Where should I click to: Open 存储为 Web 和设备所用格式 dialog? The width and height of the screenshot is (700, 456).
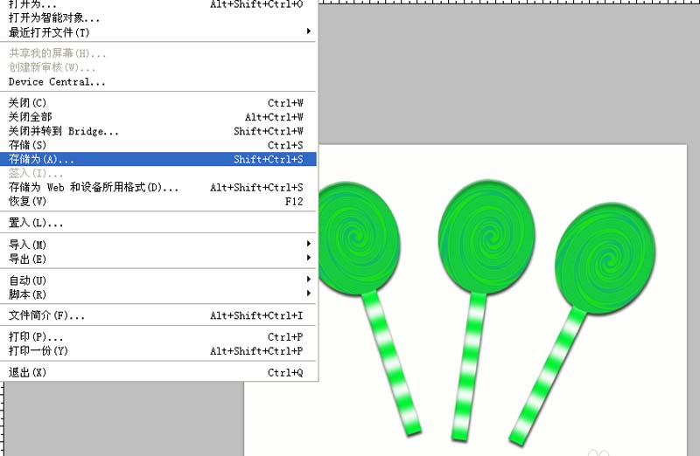click(x=158, y=187)
